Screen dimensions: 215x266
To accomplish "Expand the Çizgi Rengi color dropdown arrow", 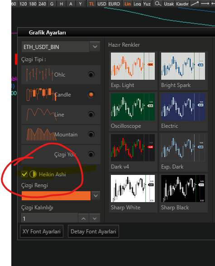I will point(96,196).
